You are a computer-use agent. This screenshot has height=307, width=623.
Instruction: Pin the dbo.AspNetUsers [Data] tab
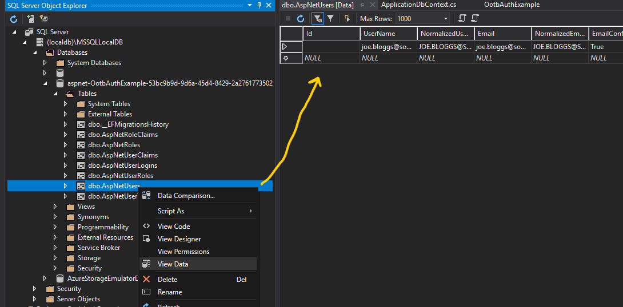click(362, 5)
